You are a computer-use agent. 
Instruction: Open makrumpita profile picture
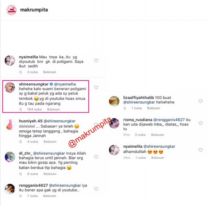(x=11, y=10)
